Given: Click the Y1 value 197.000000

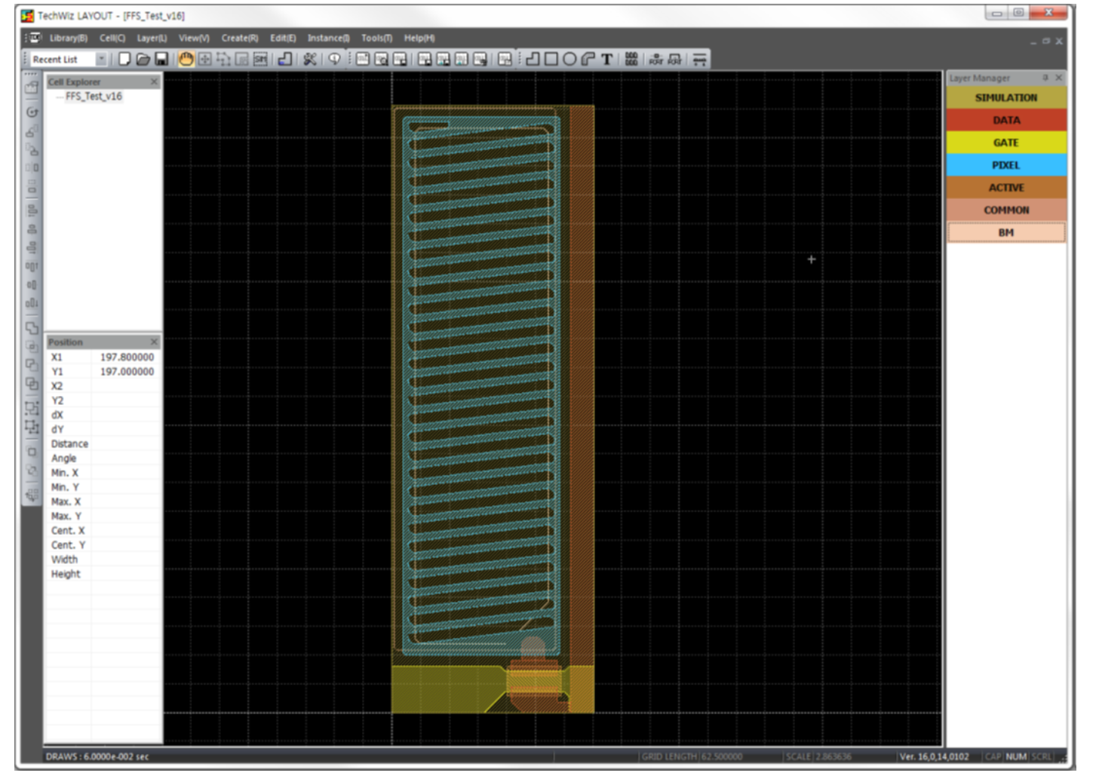Looking at the screenshot, I should (x=127, y=372).
